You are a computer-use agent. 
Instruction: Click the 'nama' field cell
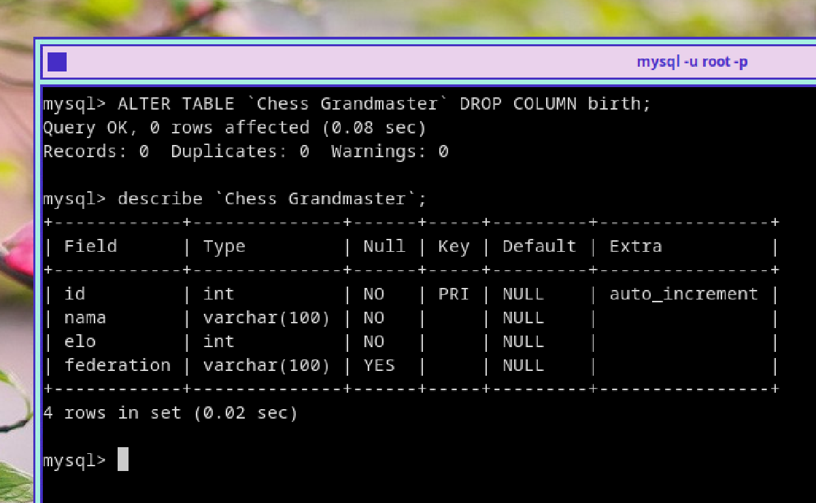(x=85, y=318)
